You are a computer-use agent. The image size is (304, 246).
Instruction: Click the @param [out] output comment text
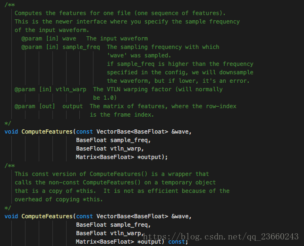pos(49,106)
